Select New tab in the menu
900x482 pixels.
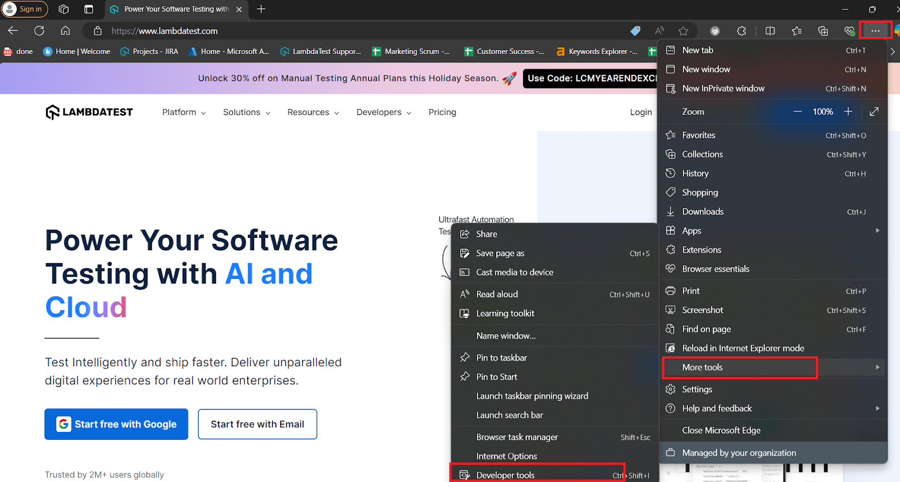(x=772, y=50)
